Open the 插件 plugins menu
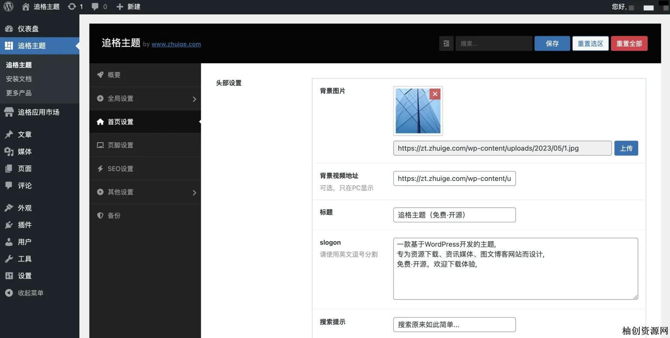The image size is (670, 338). coord(24,225)
